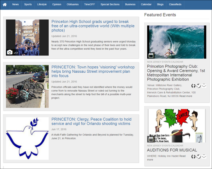Open Princeton High School grads article headline
212x169 pixels.
(93, 26)
